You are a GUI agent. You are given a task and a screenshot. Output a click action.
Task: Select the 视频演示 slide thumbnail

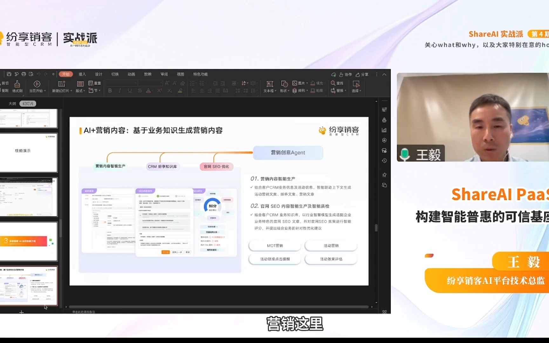[28, 153]
